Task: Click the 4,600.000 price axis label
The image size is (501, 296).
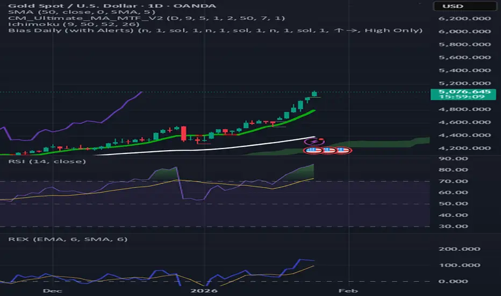Action: click(464, 122)
